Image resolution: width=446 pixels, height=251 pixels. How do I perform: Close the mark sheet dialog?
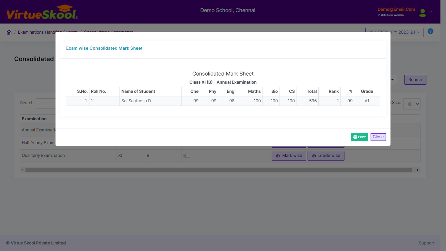(x=378, y=137)
